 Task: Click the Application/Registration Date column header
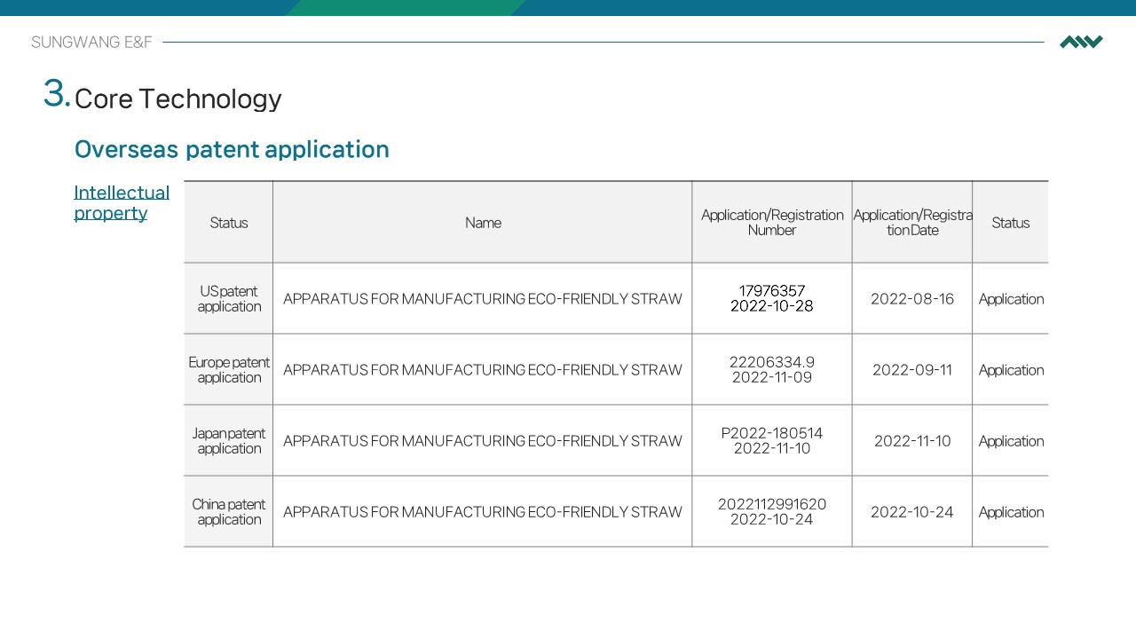click(x=912, y=223)
